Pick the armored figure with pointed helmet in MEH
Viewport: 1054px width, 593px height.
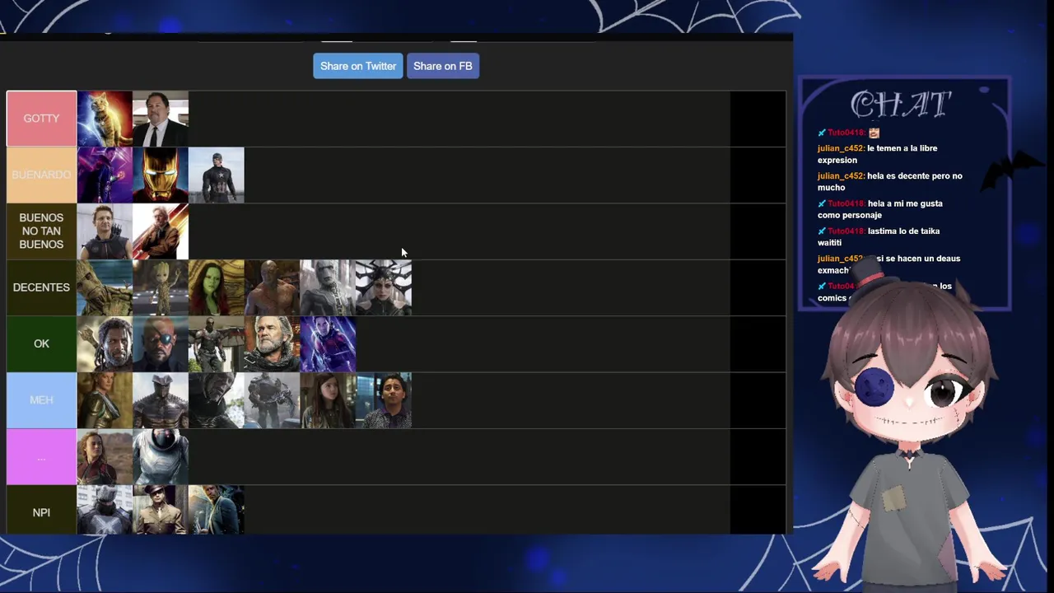click(x=161, y=400)
